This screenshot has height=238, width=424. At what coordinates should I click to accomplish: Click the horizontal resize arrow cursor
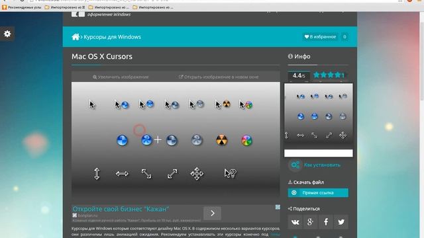[x=122, y=174]
